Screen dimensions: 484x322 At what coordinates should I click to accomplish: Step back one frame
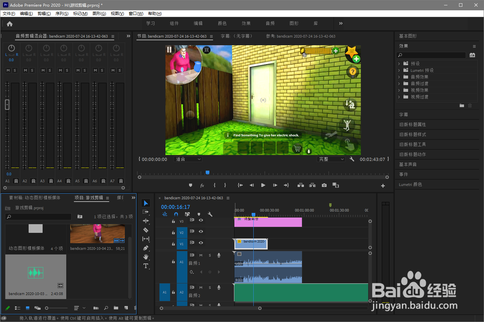(252, 185)
